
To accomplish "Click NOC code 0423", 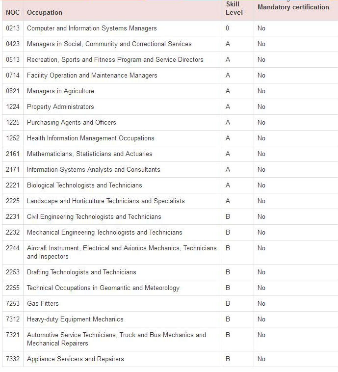I will [x=13, y=44].
